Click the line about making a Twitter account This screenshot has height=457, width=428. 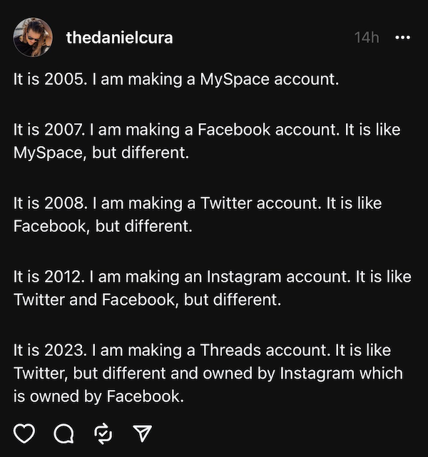(x=198, y=203)
